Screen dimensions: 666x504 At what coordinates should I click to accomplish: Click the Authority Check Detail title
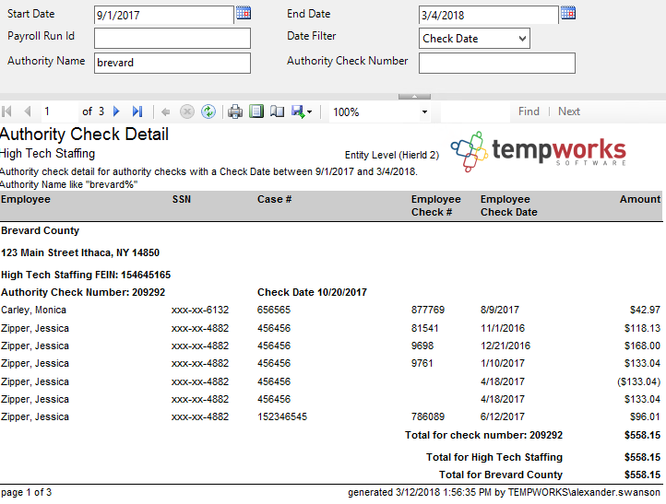click(85, 135)
